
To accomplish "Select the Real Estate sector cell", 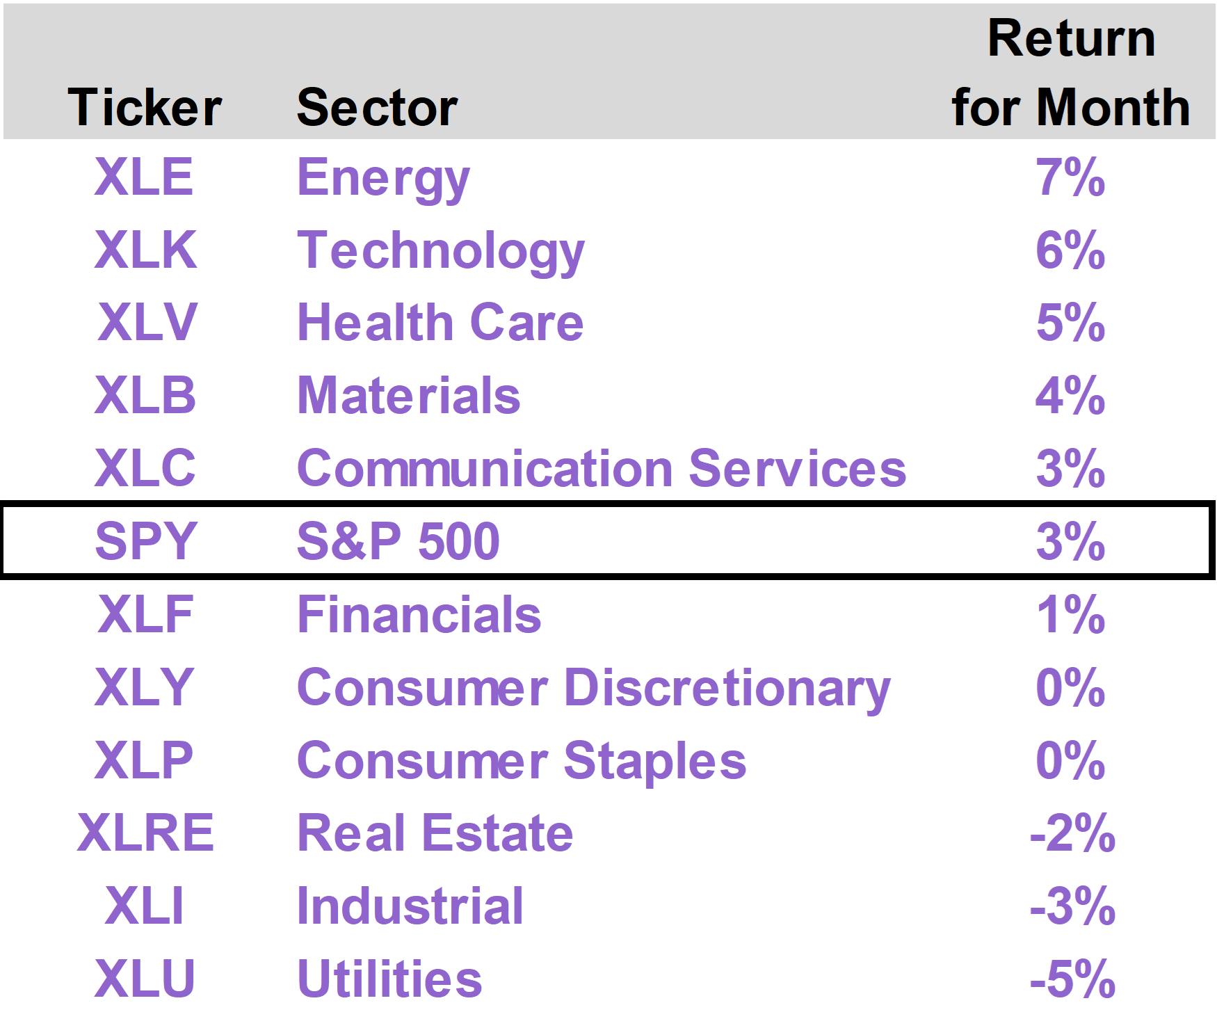I will point(435,833).
